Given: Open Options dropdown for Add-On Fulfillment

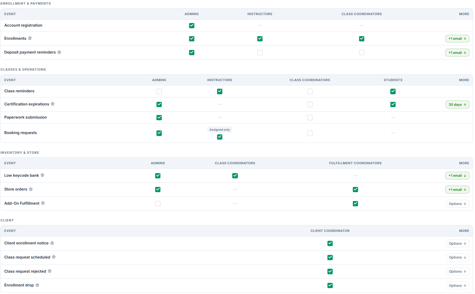Looking at the screenshot, I should pos(458,204).
